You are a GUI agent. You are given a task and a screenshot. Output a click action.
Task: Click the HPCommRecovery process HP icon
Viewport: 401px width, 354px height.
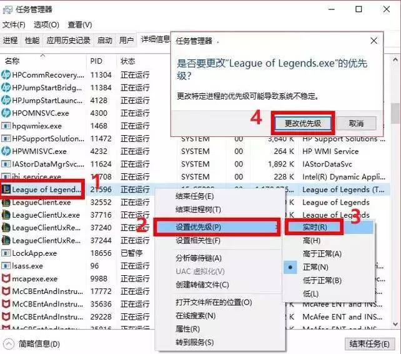[x=6, y=75]
